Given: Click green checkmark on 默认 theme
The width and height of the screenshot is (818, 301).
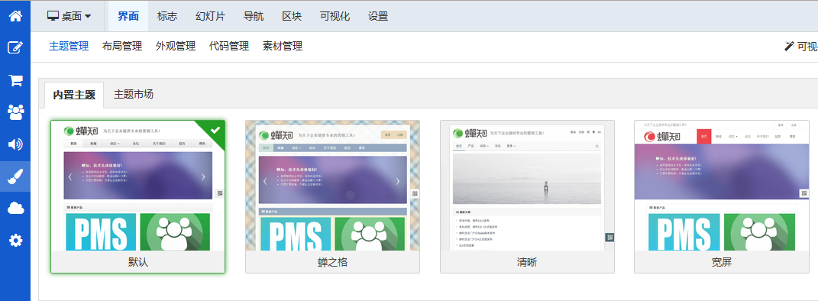Looking at the screenshot, I should (x=215, y=130).
